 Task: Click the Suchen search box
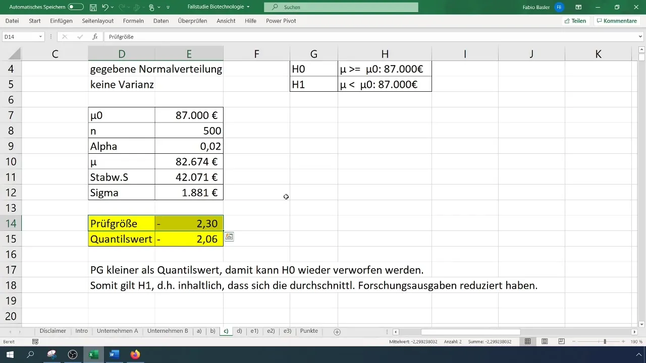click(341, 7)
